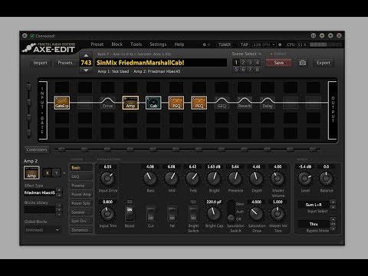The image size is (368, 276).
Task: Select the GEQ block in the grid
Action: tap(222, 103)
